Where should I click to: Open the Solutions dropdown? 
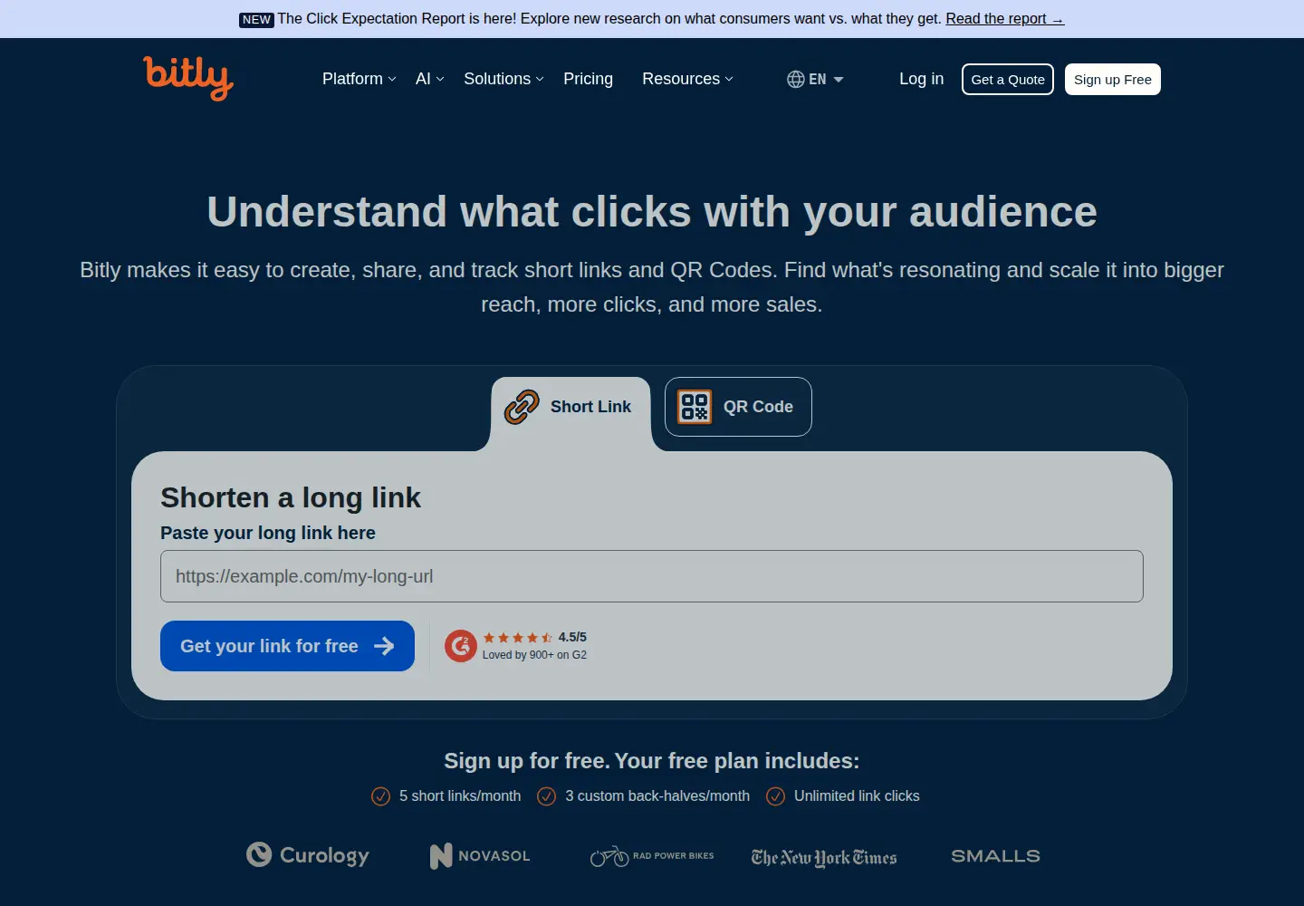[x=504, y=80]
